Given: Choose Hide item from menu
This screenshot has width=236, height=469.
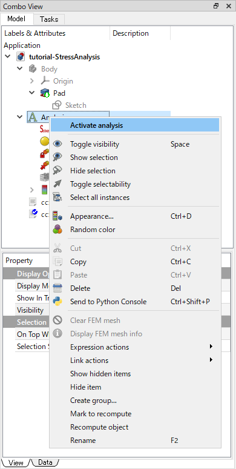Looking at the screenshot, I should click(135, 387).
